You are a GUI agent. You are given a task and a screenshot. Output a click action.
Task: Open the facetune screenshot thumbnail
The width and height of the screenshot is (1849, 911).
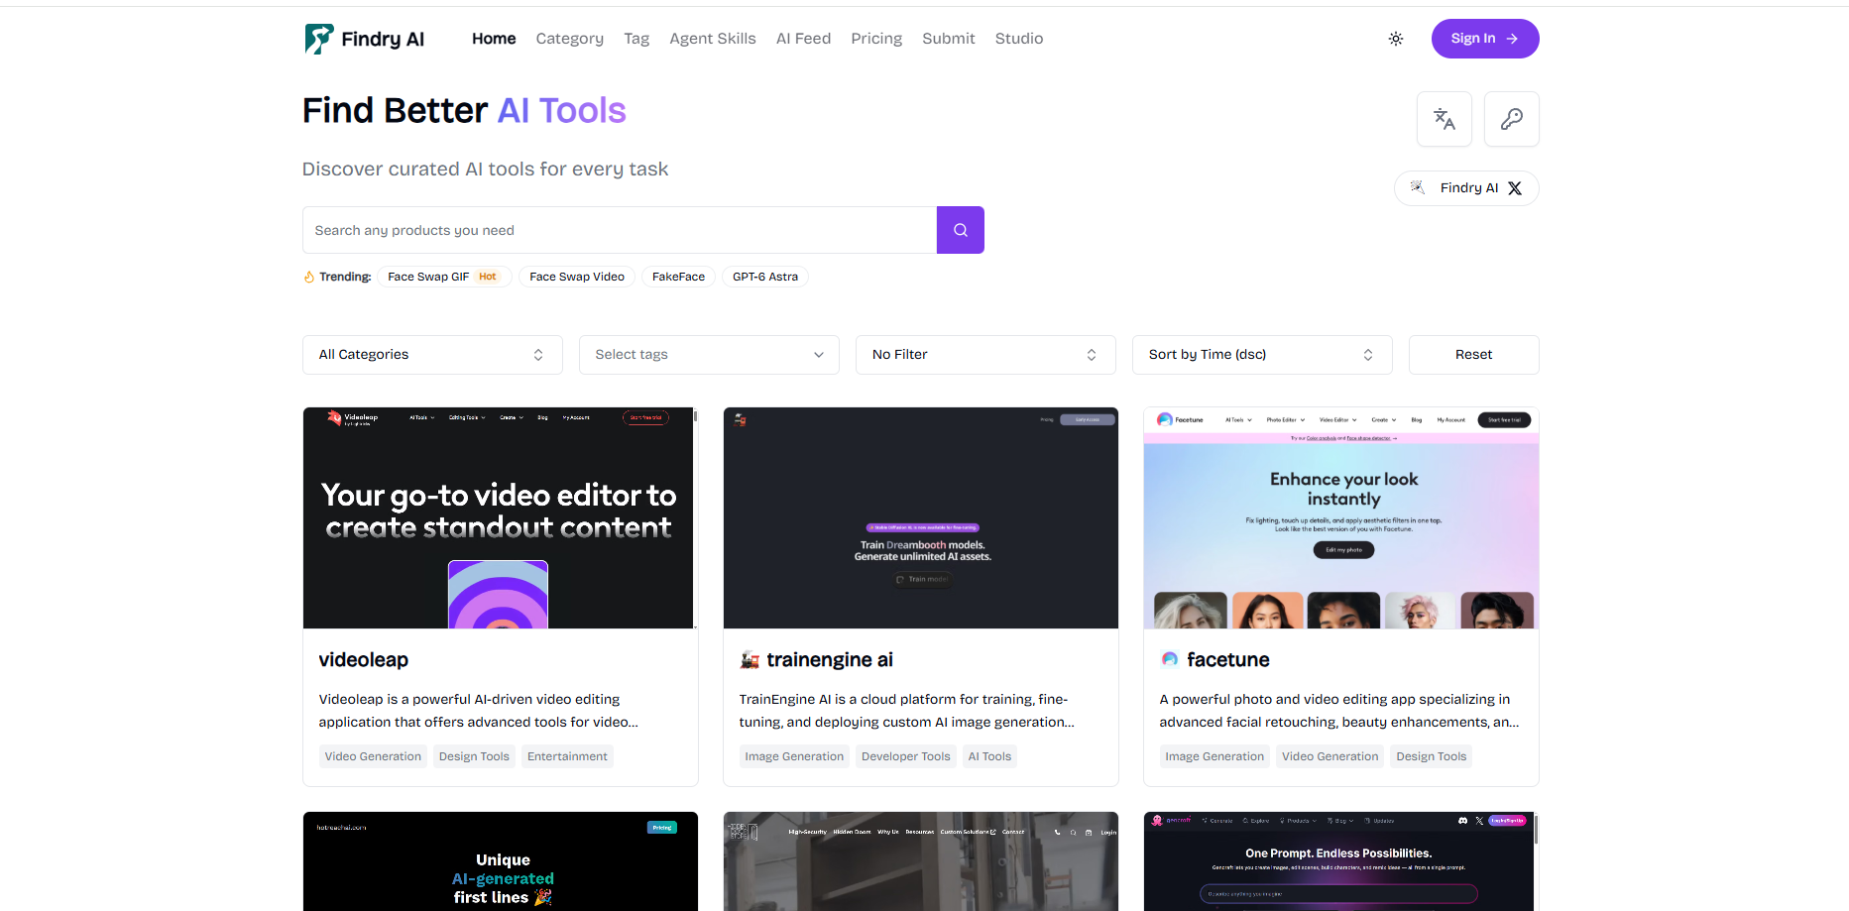[x=1341, y=517]
